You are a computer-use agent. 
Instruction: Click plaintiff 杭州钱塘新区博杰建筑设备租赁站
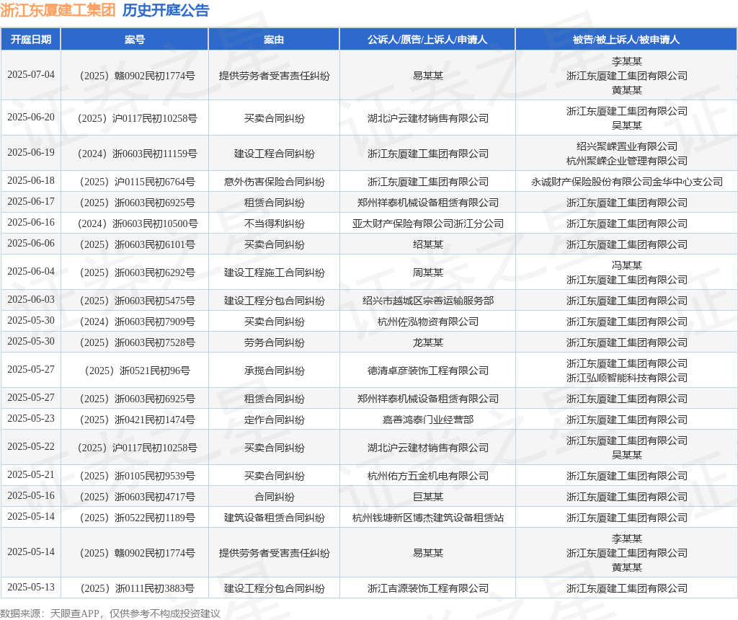427,518
